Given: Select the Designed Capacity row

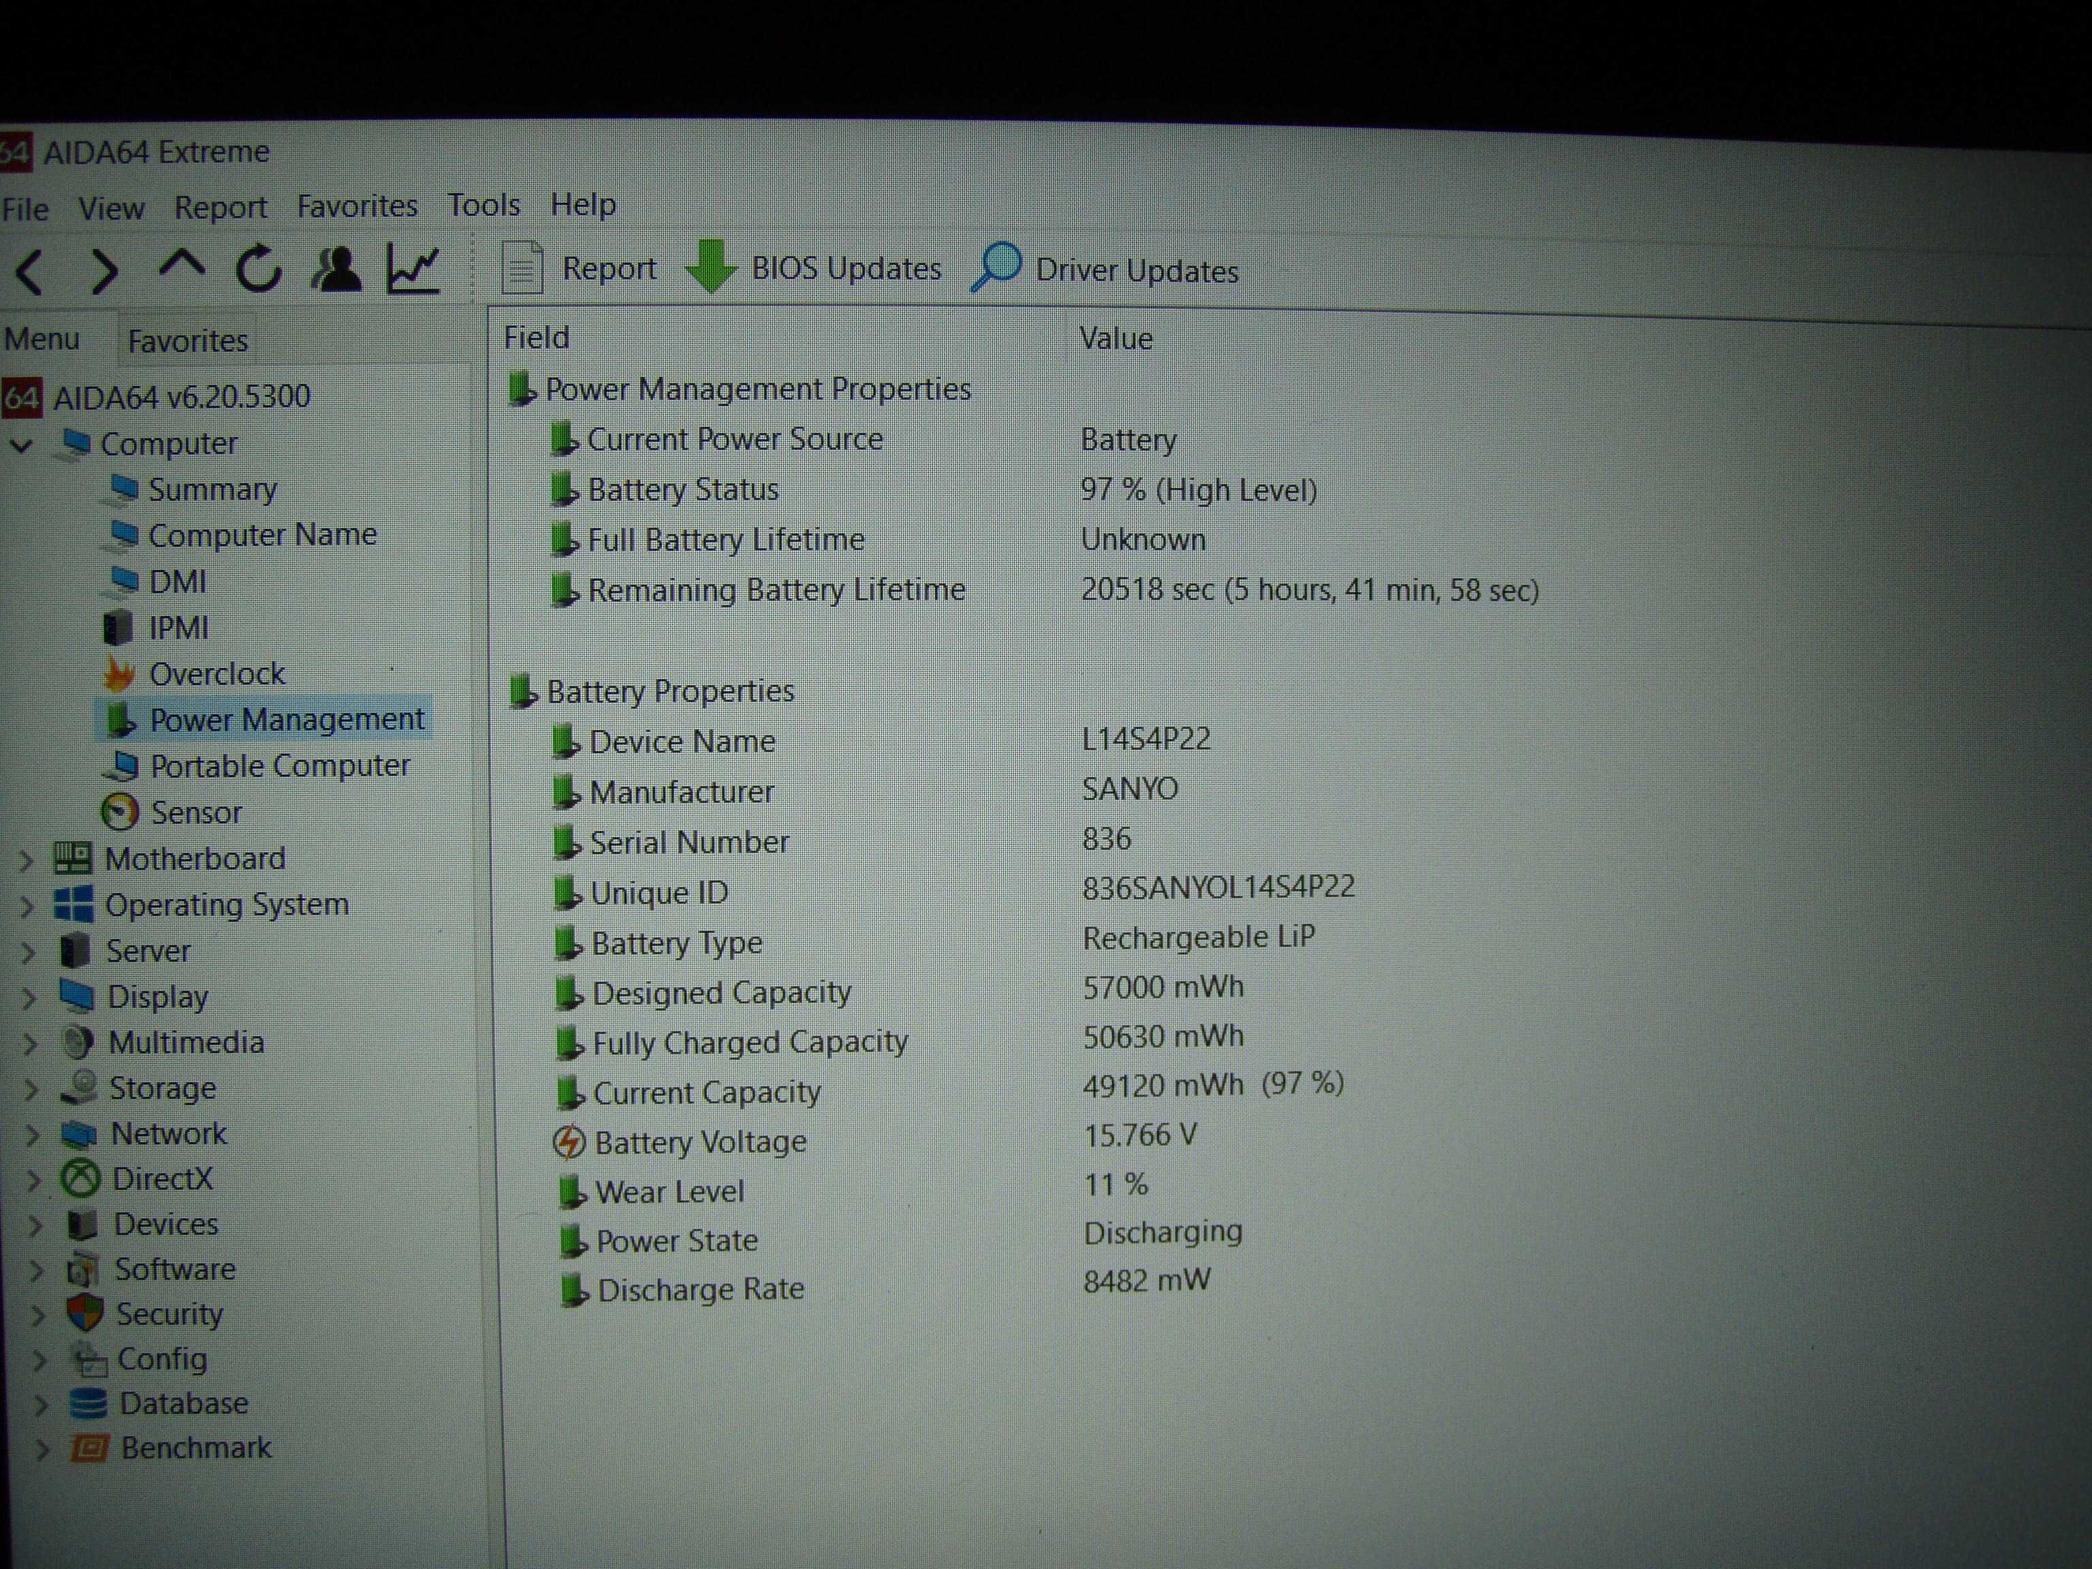Looking at the screenshot, I should 898,991.
